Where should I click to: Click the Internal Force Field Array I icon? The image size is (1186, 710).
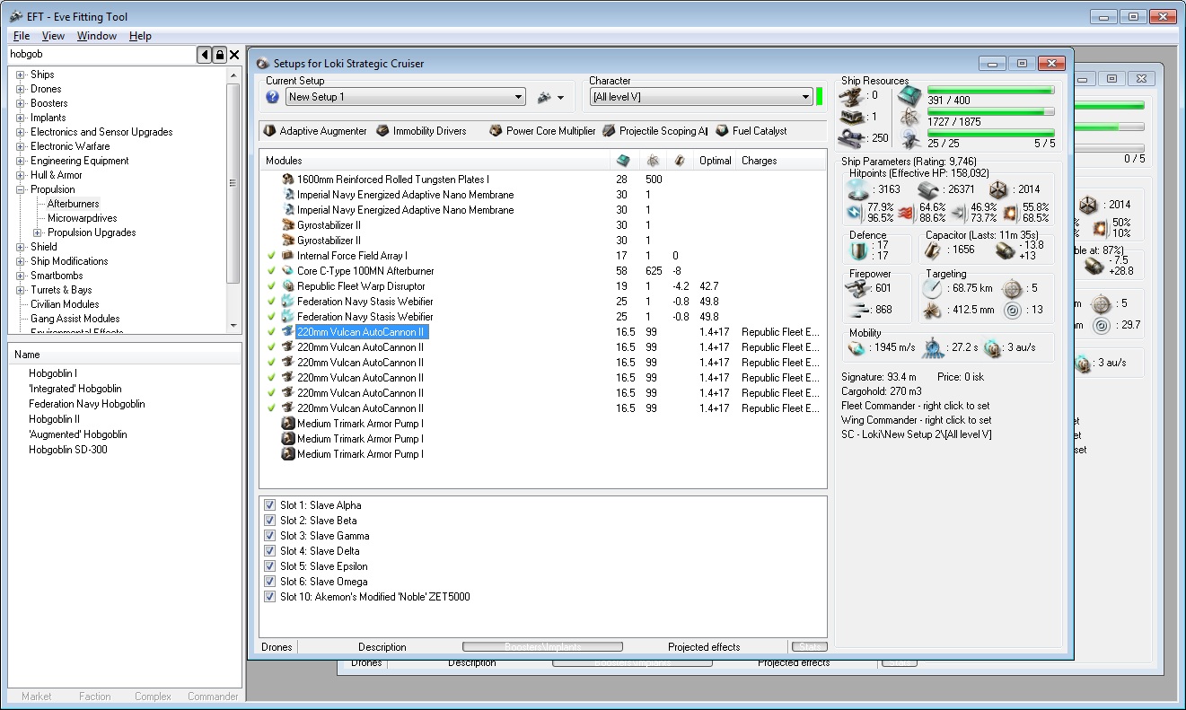pyautogui.click(x=288, y=256)
